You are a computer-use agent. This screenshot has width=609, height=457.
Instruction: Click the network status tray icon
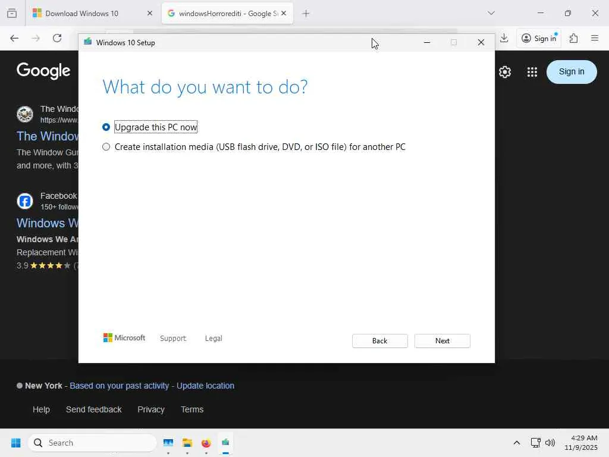pos(536,443)
